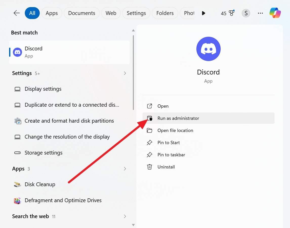The height and width of the screenshot is (228, 290).
Task: Expand the Settings results section
Action: 125,73
